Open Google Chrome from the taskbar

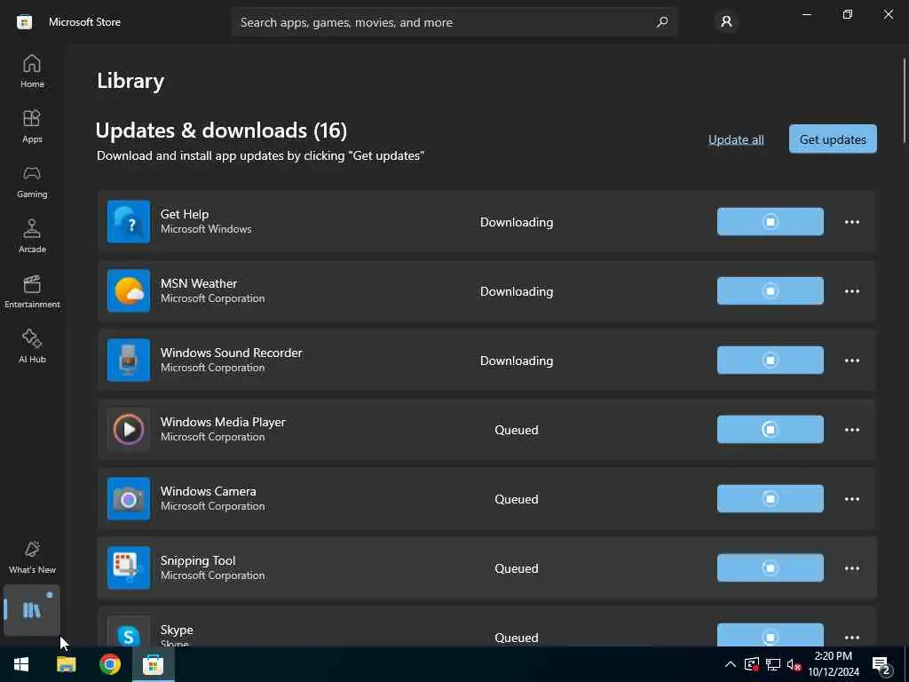tap(109, 664)
